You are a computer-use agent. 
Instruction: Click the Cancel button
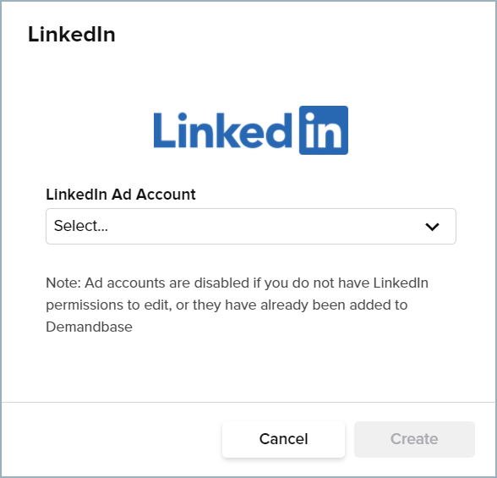283,439
